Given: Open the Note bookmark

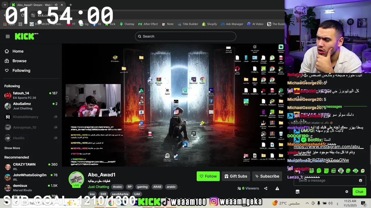Looking at the screenshot, I should point(168,24).
